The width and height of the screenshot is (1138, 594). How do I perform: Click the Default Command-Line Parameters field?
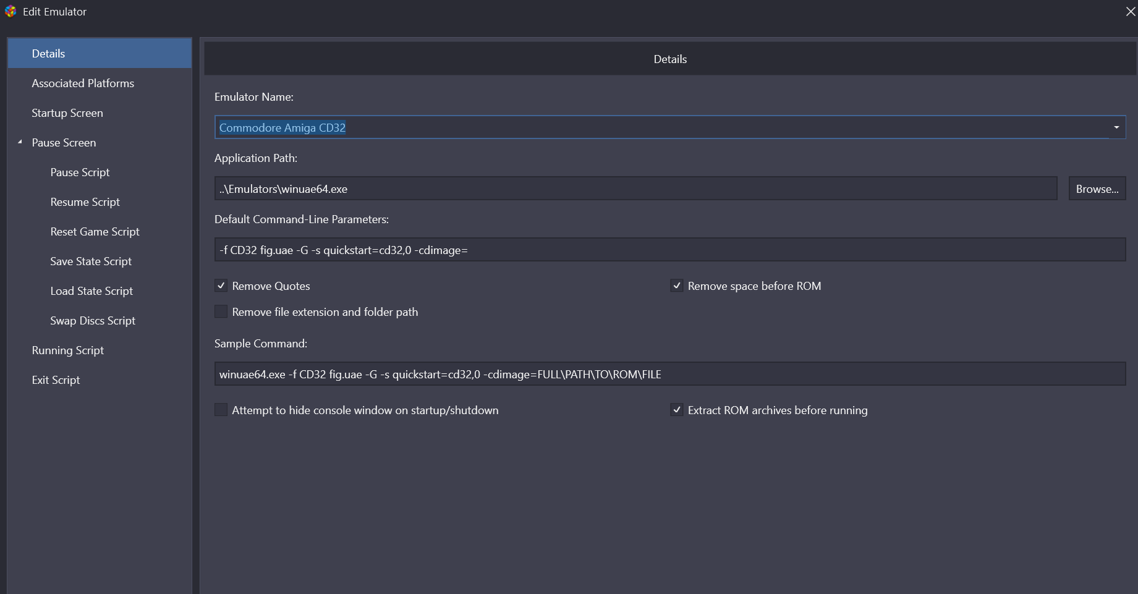point(669,250)
